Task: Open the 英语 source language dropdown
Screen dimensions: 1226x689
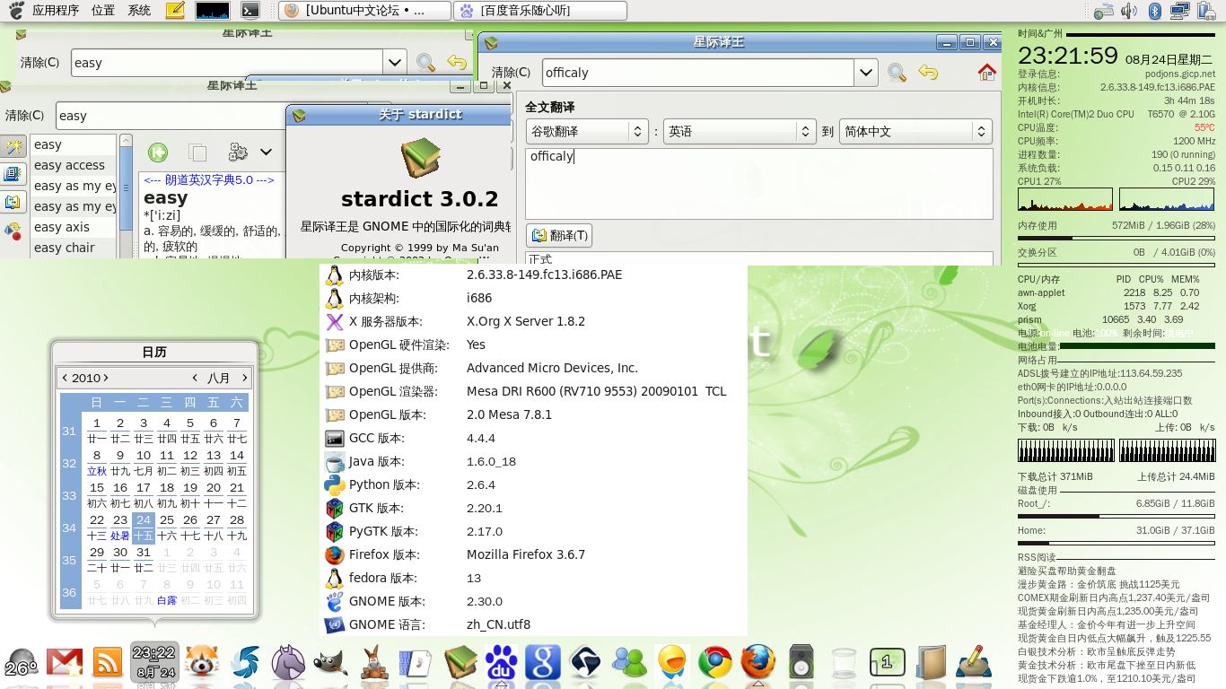Action: (x=740, y=131)
